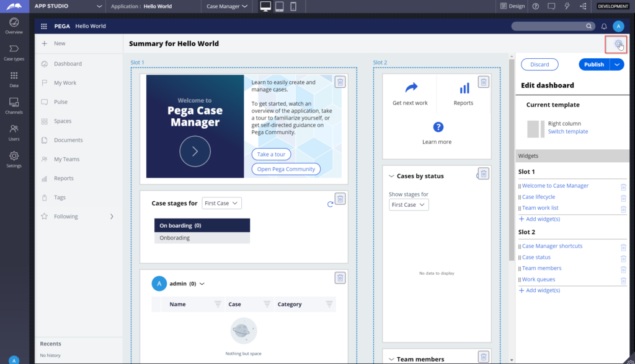Viewport: 635px width, 364px height.
Task: Filter the Name column in work list
Action: 218,304
